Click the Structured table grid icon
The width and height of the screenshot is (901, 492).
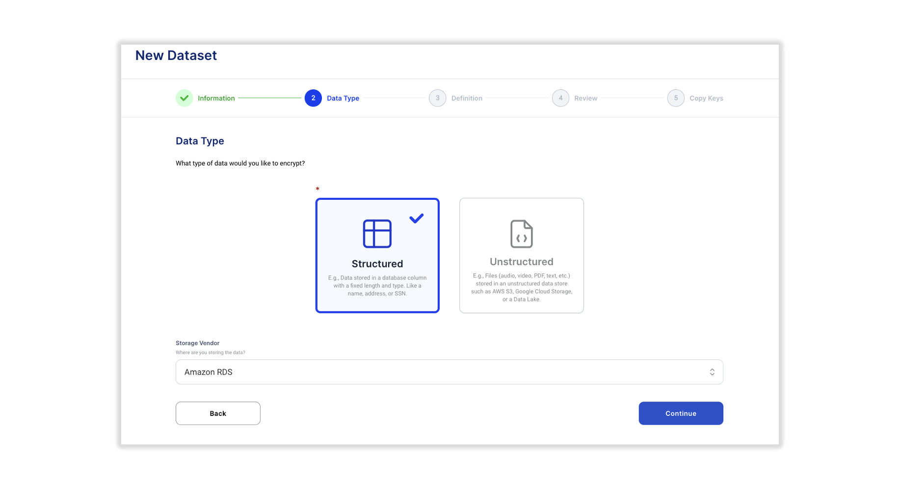[x=377, y=234]
